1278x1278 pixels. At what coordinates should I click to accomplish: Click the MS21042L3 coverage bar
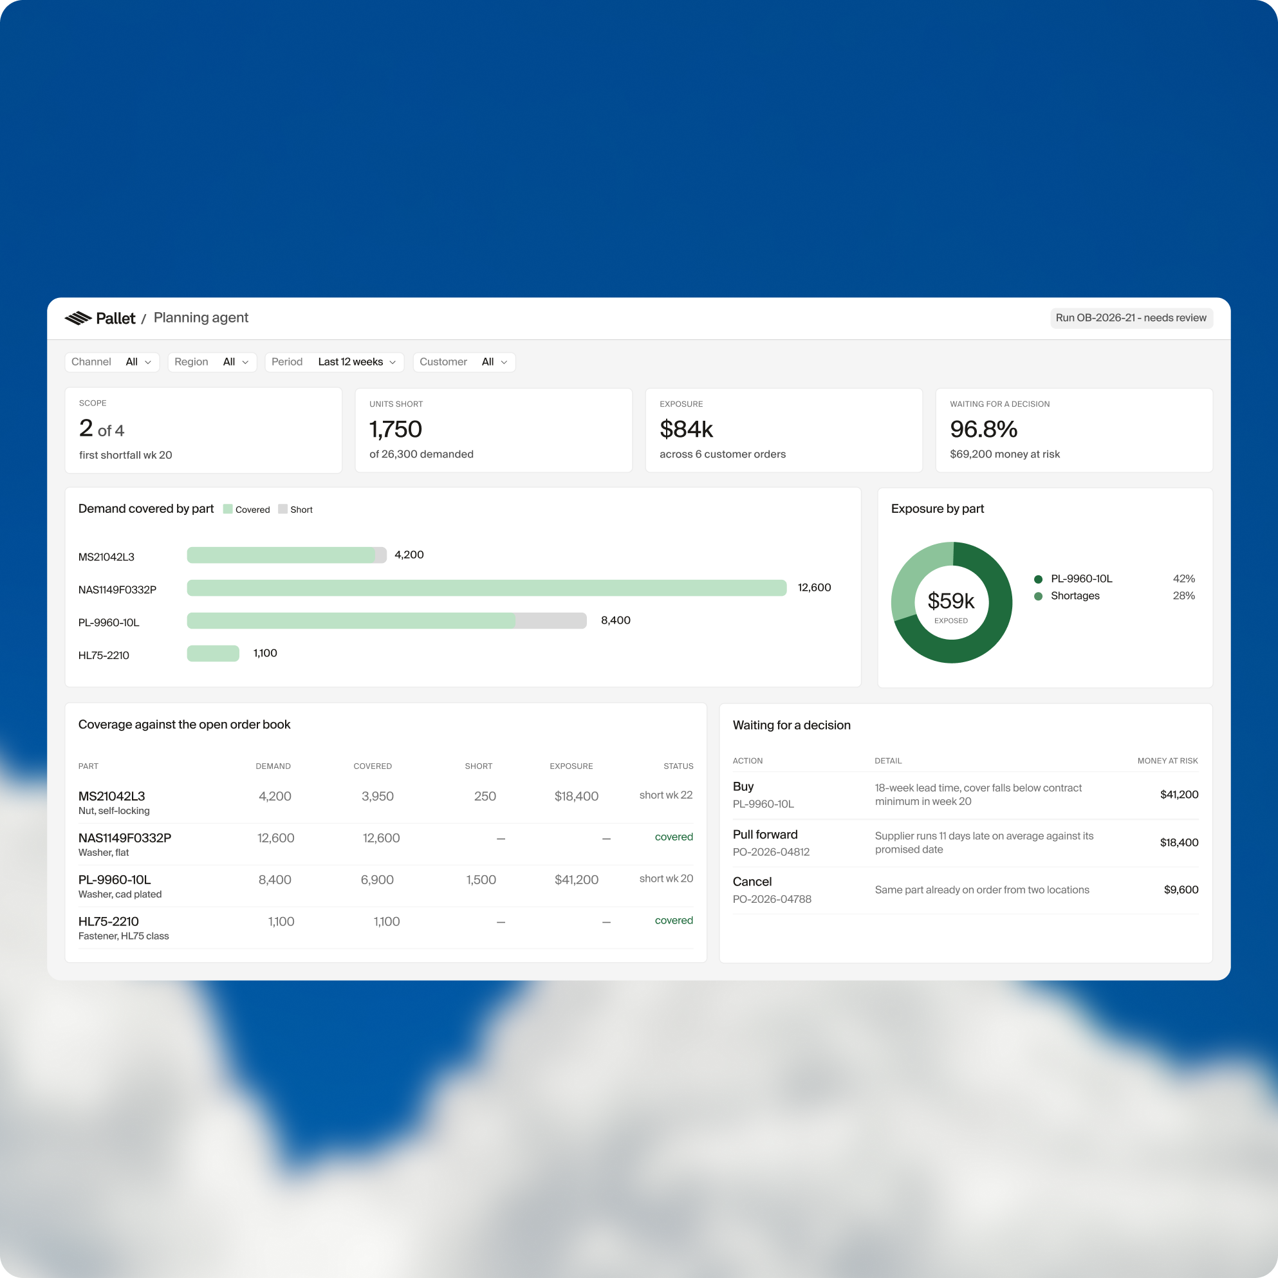(x=286, y=555)
